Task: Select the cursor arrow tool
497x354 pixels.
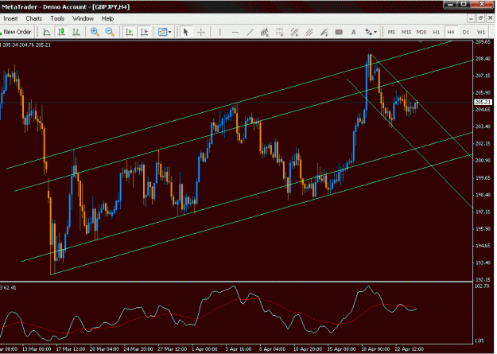Action: (186, 32)
